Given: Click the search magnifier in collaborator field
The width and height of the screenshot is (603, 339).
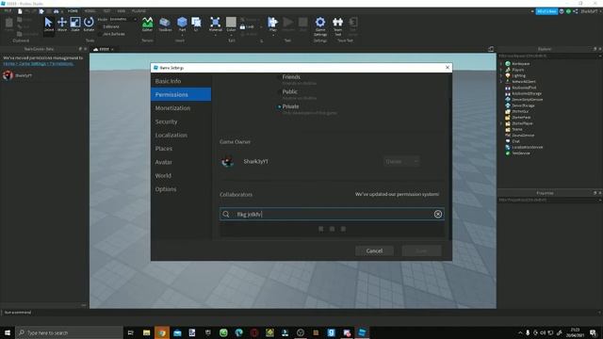Looking at the screenshot, I should [x=226, y=214].
